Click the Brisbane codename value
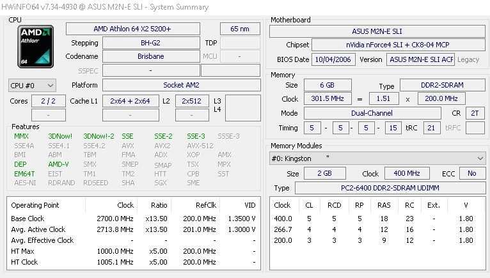 [151, 56]
